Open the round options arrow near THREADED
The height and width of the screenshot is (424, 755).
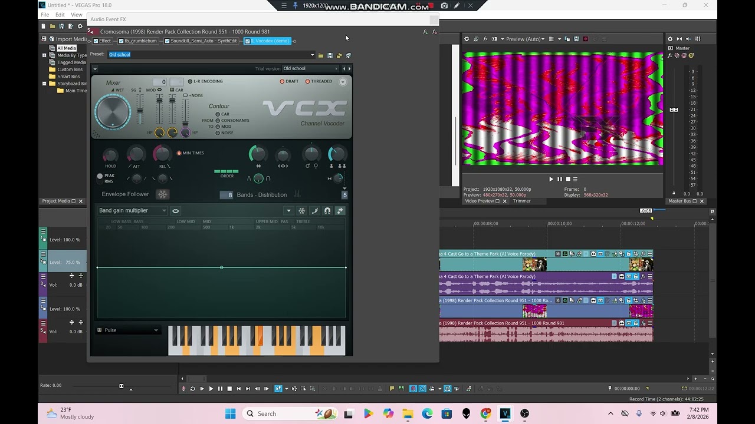343,82
